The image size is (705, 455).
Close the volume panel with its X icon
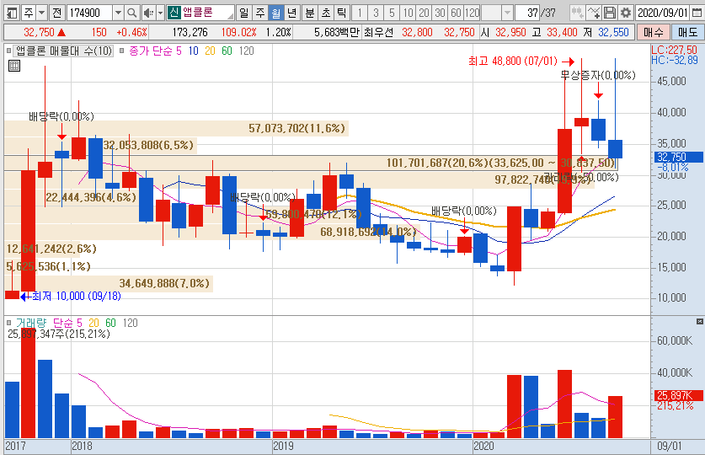point(699,322)
